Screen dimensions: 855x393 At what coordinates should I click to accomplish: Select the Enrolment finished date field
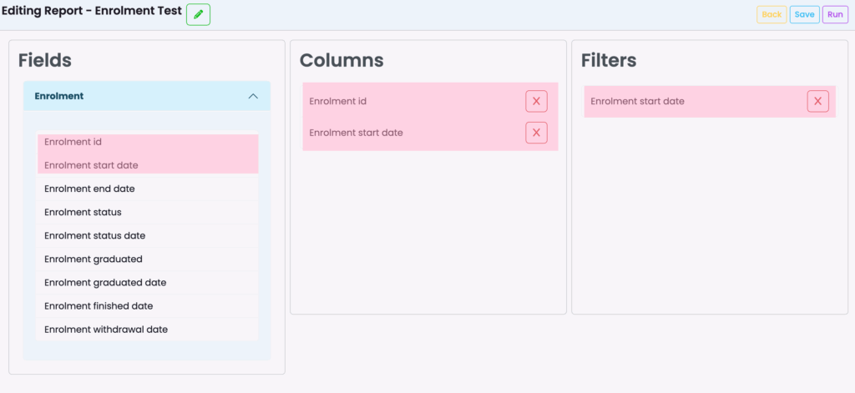[147, 305]
